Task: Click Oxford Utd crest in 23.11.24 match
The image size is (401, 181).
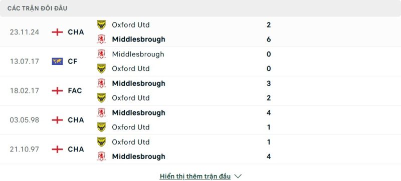Action: coord(101,24)
